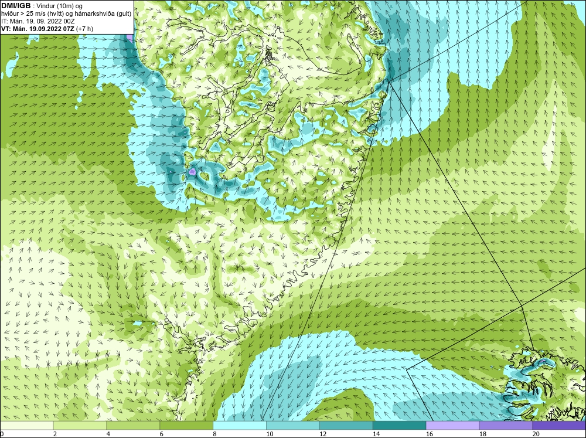Click the 6–8 m/s olive green legend swatch
The image size is (586, 438).
tap(186, 425)
